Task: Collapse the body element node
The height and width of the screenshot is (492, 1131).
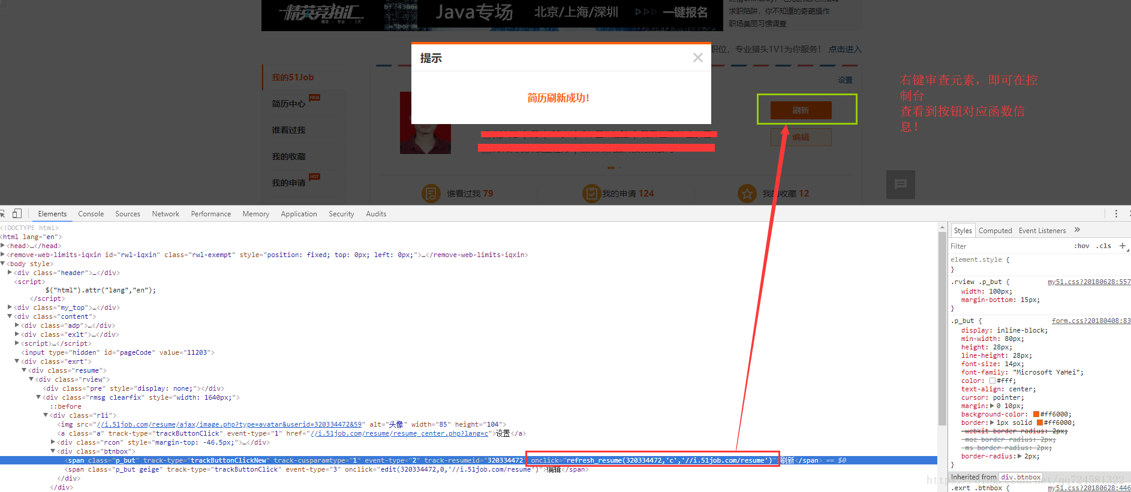Action: 3,264
